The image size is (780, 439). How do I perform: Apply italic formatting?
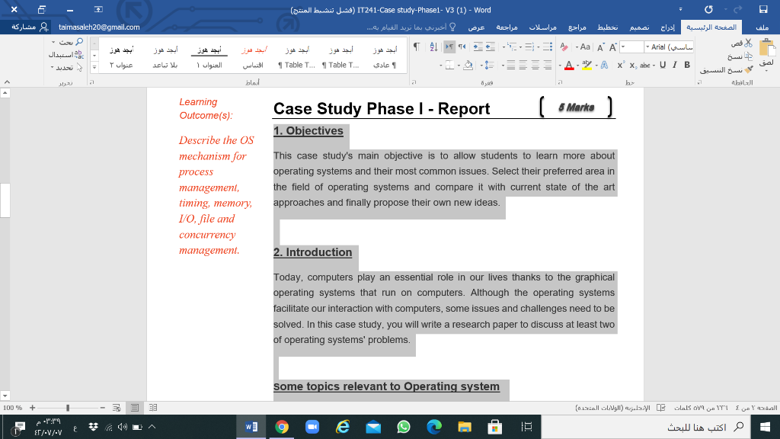point(674,64)
